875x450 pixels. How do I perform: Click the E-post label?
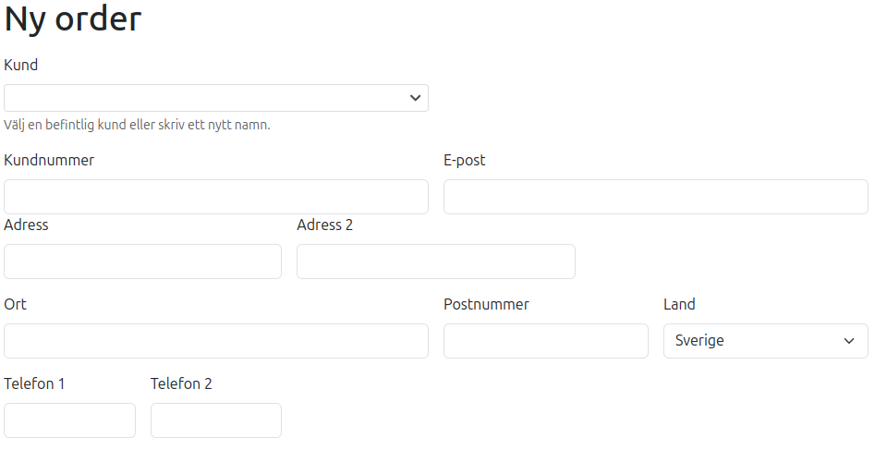pyautogui.click(x=464, y=160)
